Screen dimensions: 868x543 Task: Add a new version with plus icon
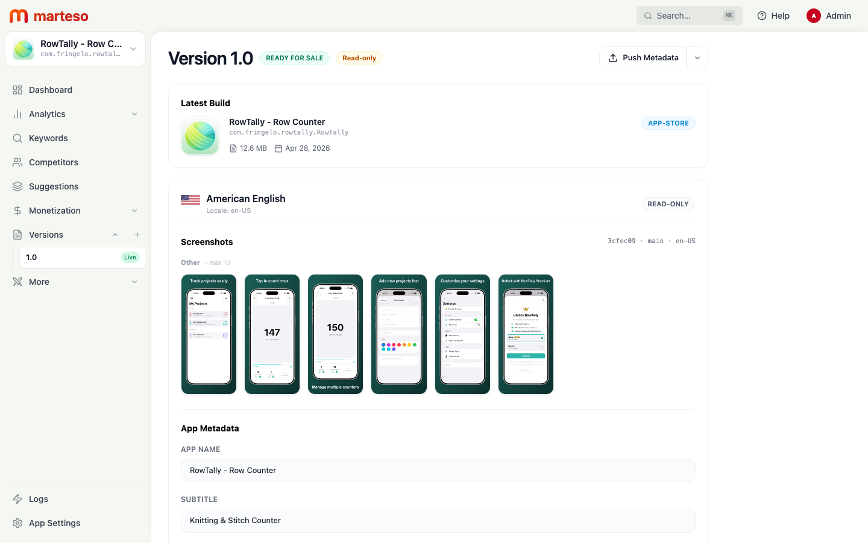(x=137, y=235)
